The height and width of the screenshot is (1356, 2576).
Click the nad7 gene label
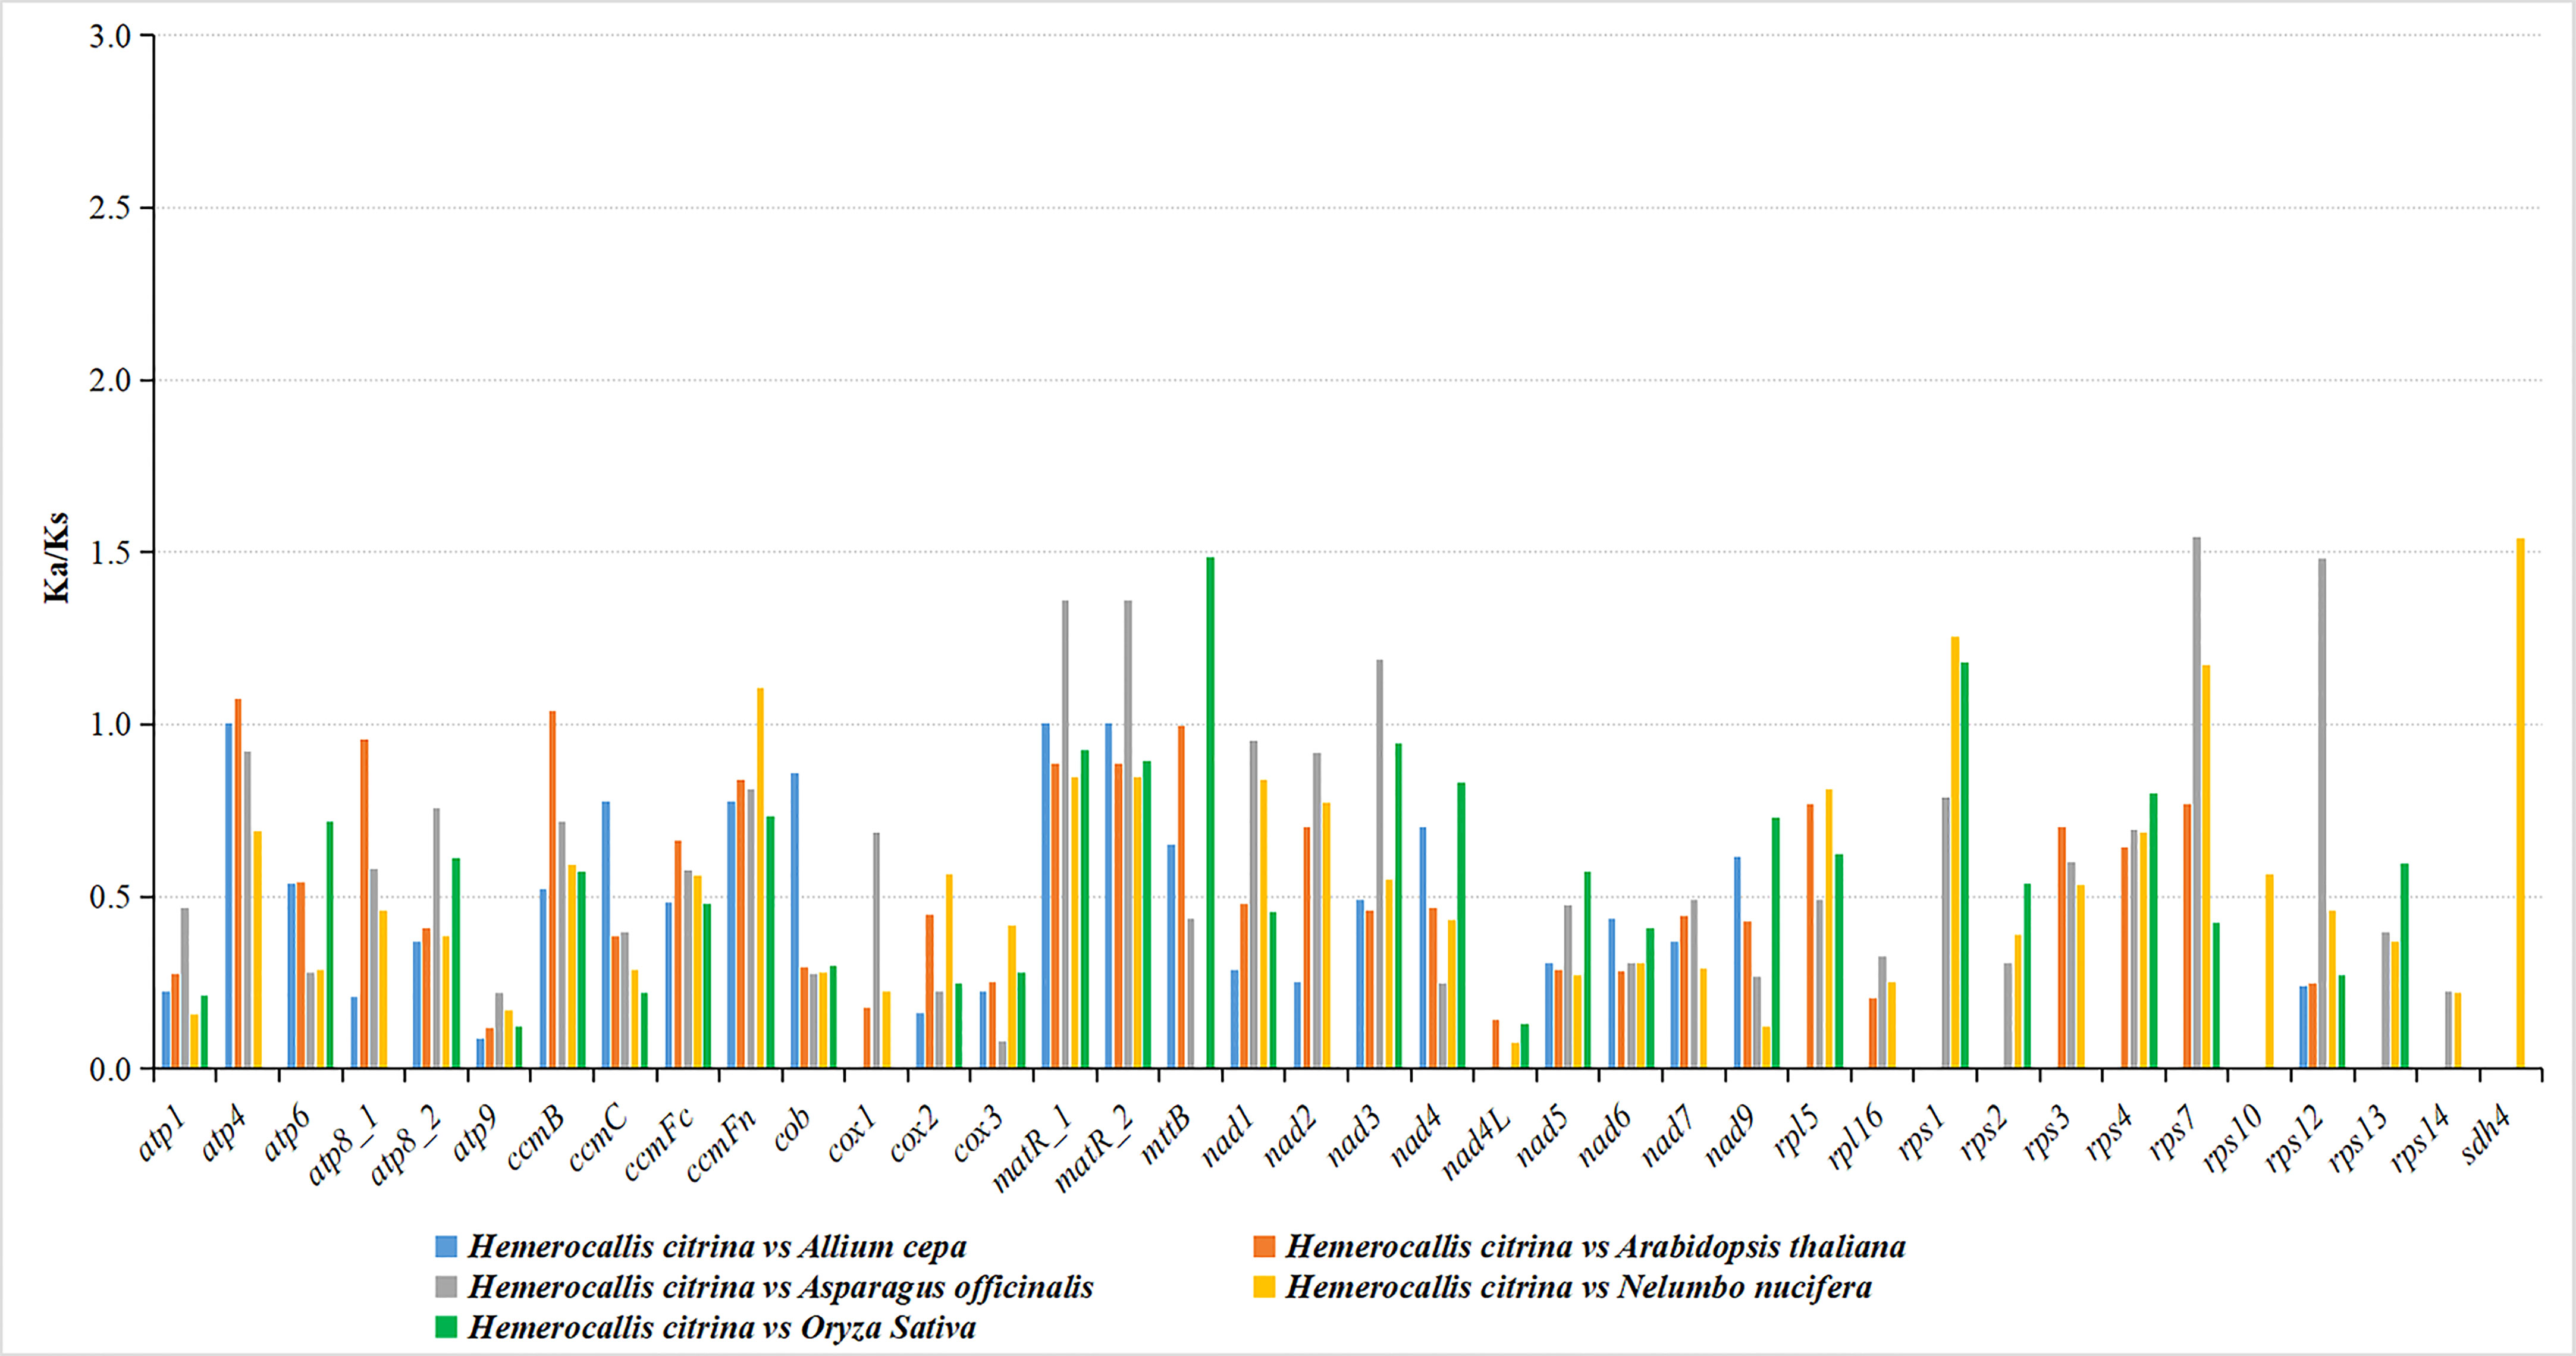1668,1137
